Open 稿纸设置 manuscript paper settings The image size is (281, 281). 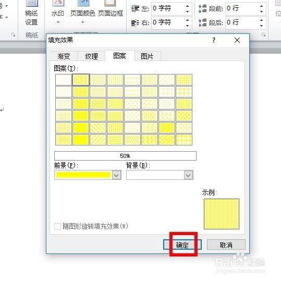[31, 13]
